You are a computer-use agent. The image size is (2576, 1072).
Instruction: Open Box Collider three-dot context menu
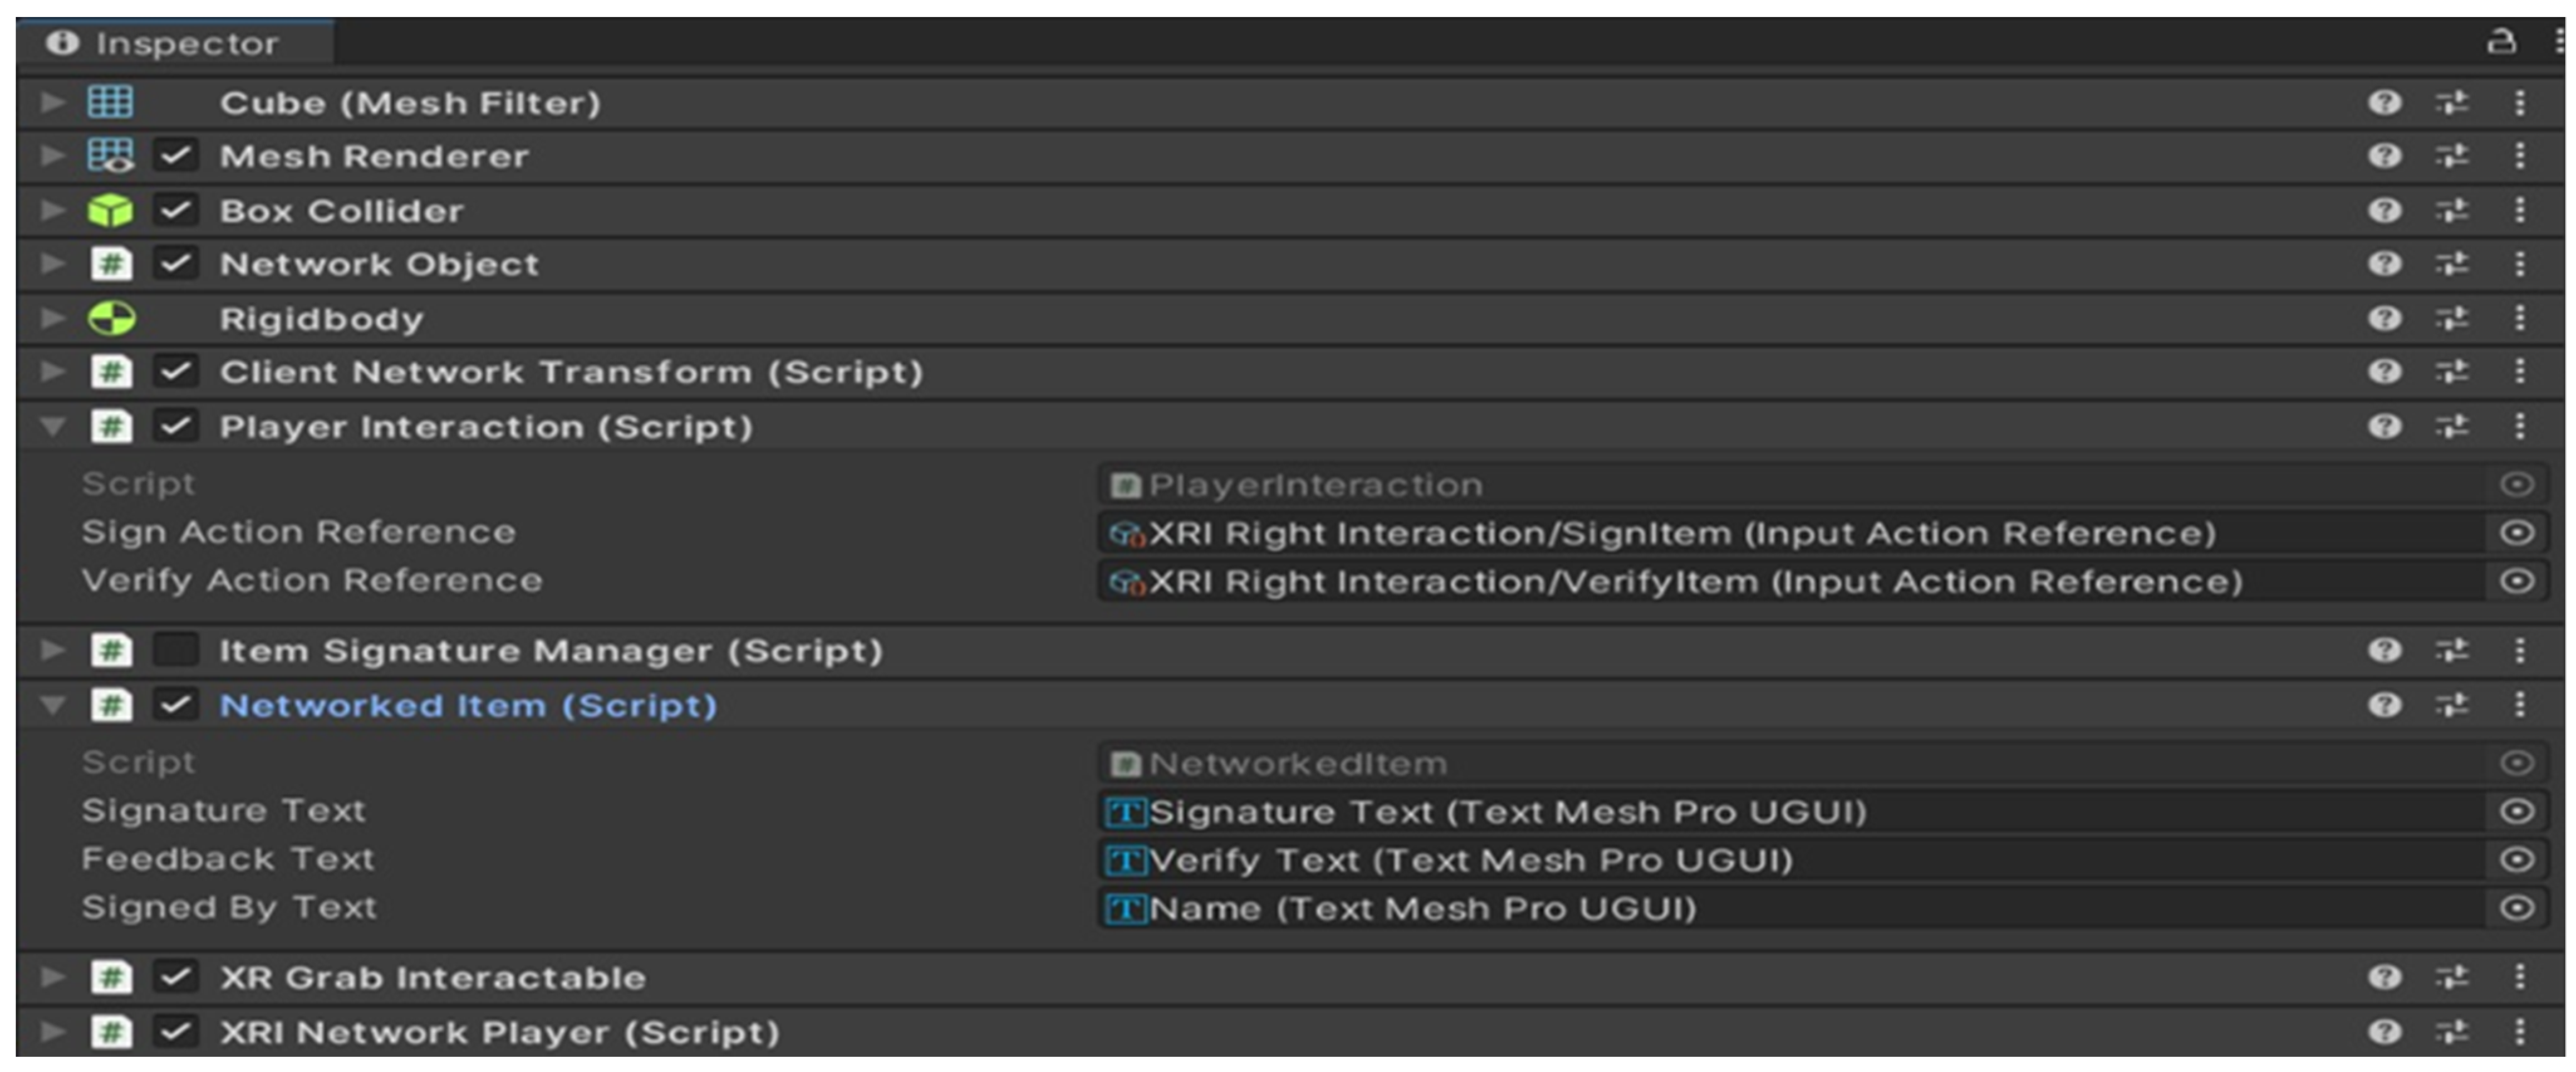pyautogui.click(x=2520, y=210)
